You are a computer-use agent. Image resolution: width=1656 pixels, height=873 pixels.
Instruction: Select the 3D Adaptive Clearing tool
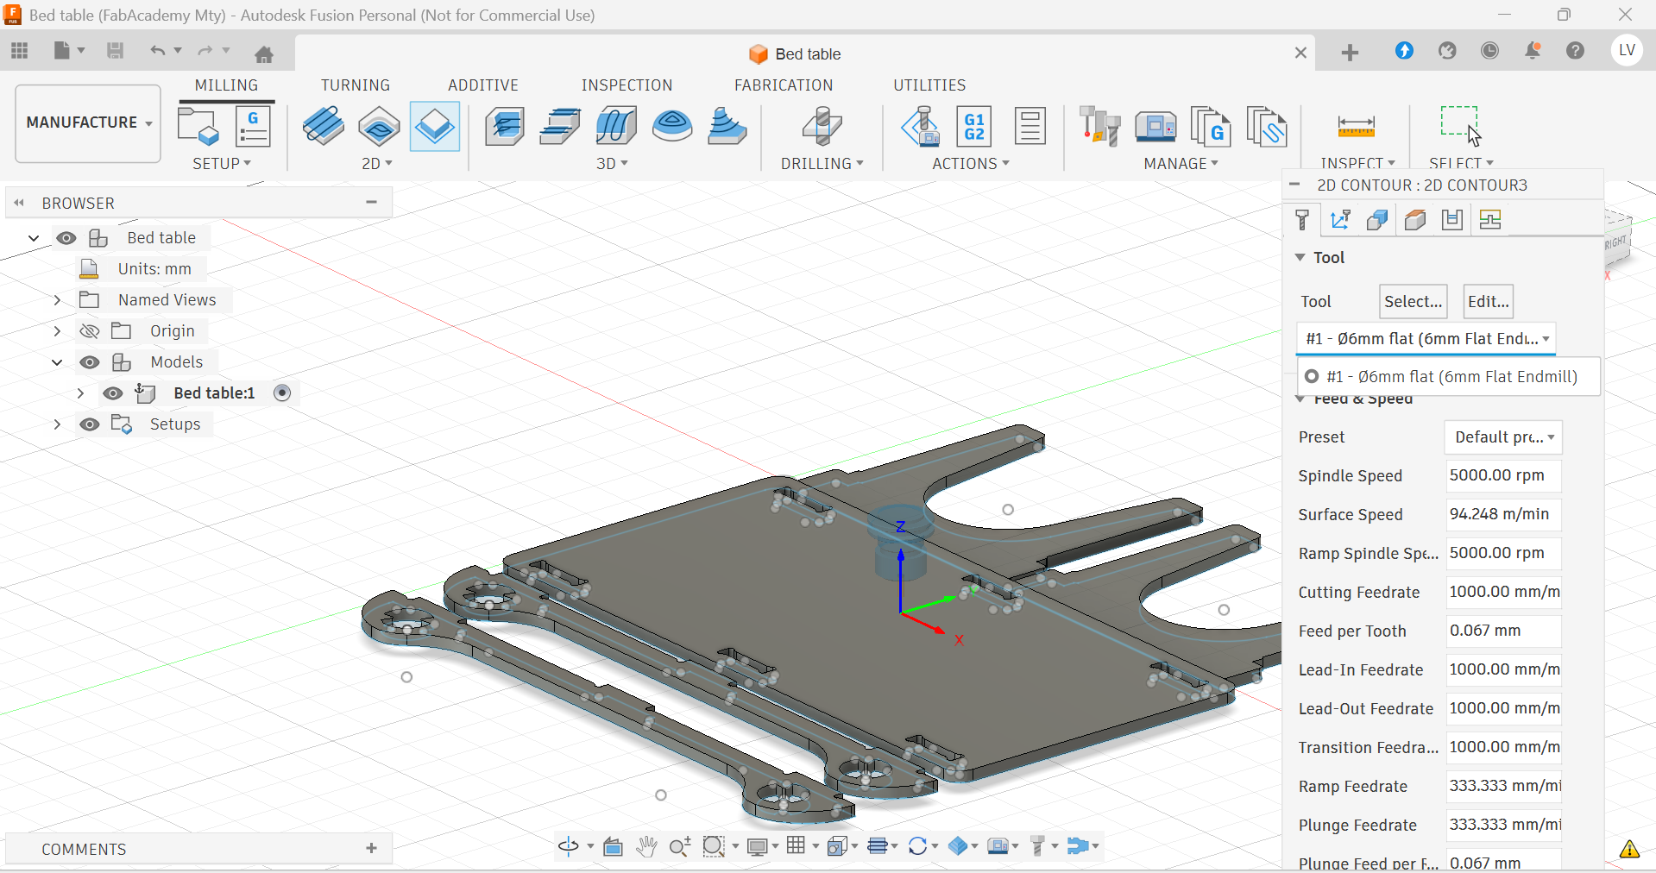pyautogui.click(x=505, y=126)
